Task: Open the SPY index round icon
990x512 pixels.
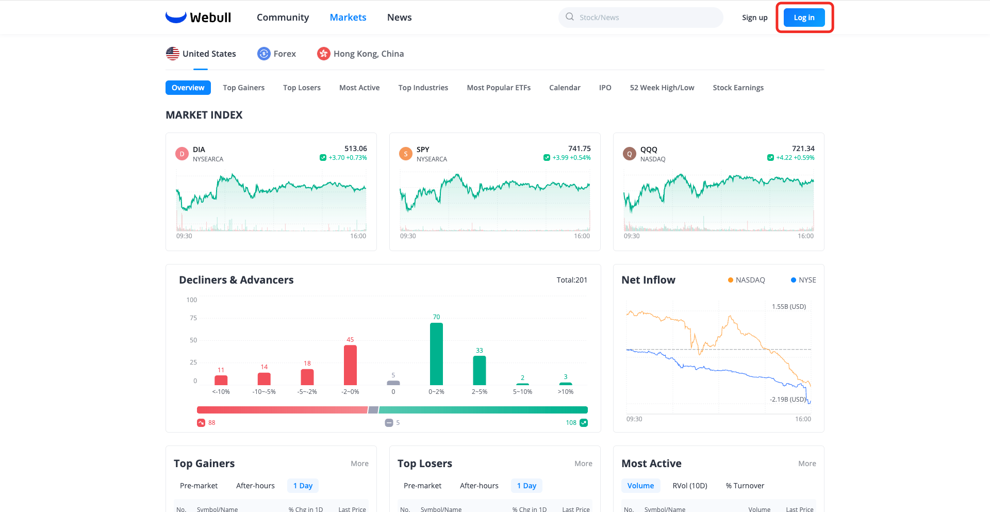Action: (x=406, y=154)
